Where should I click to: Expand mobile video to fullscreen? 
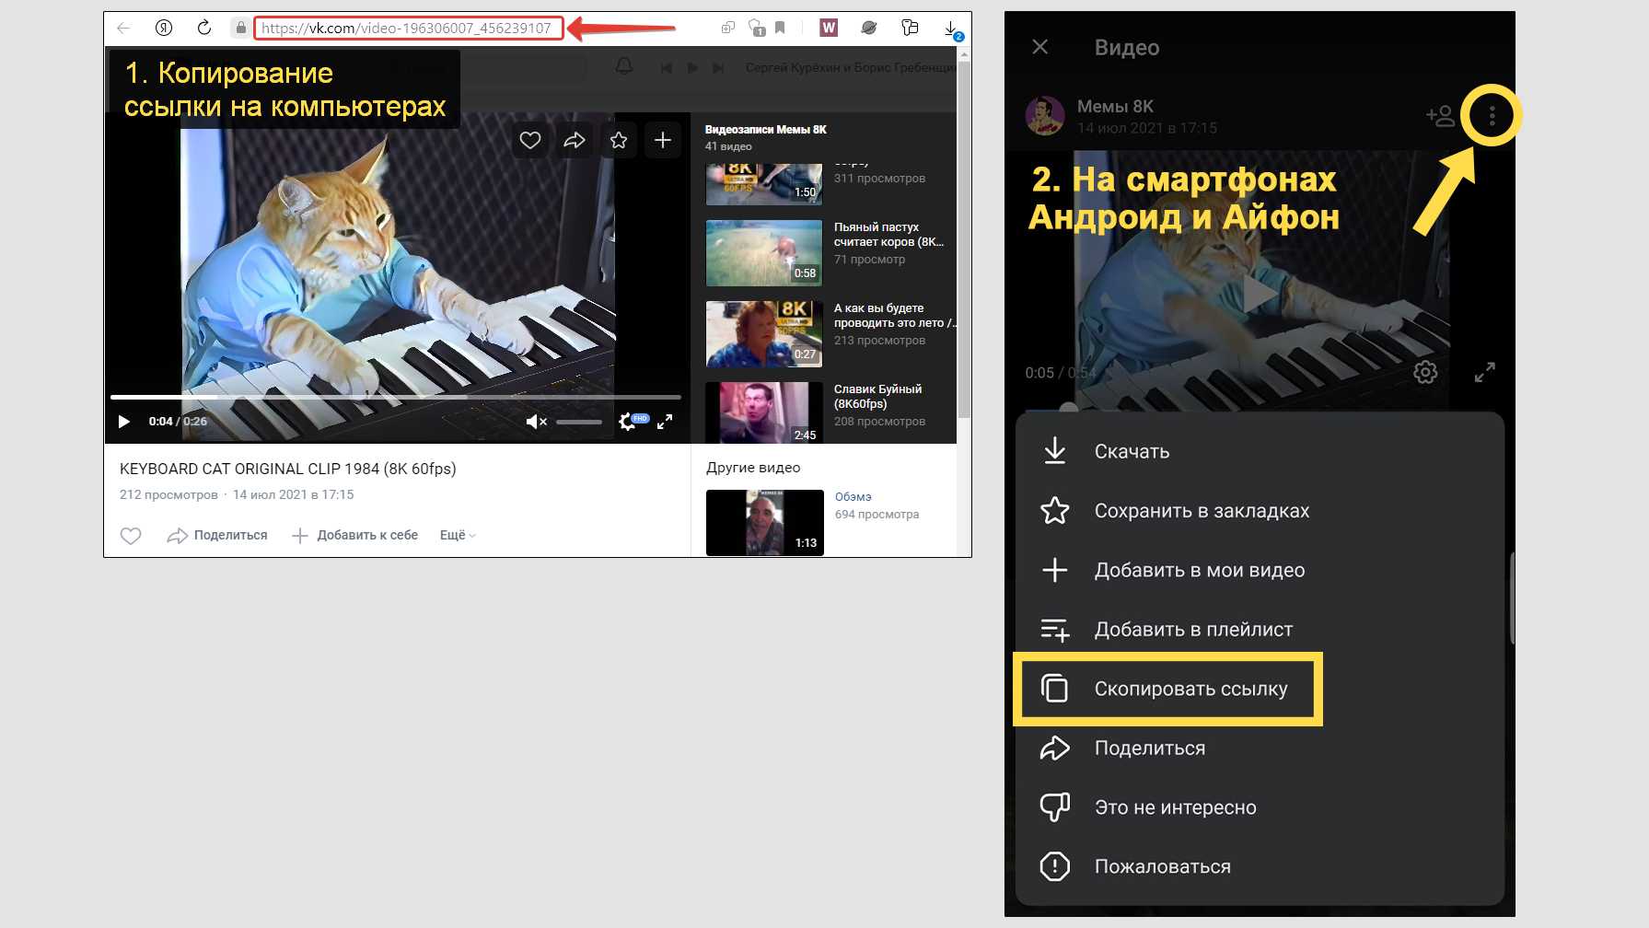1484,372
